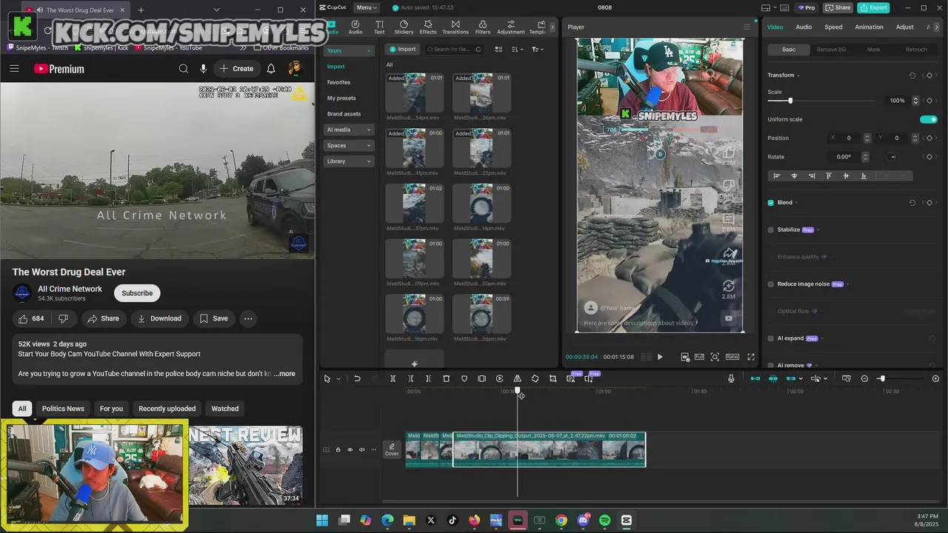Click the Undo icon above timeline
Image resolution: width=948 pixels, height=533 pixels.
click(x=357, y=378)
